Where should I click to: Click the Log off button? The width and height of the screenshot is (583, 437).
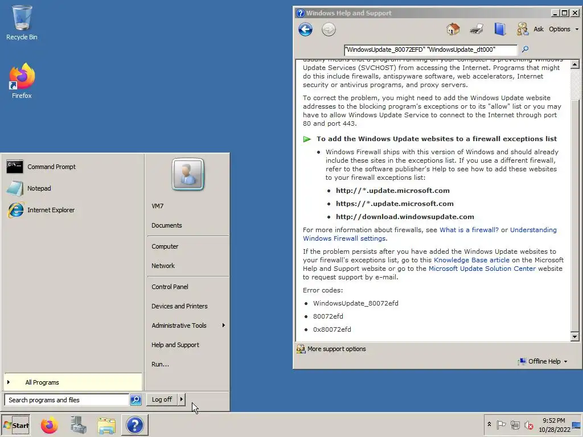pos(162,399)
